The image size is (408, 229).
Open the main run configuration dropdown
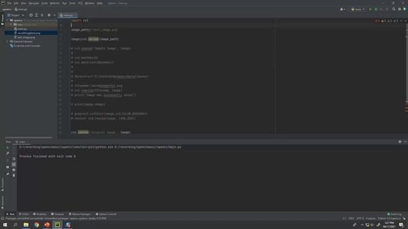[x=358, y=9]
